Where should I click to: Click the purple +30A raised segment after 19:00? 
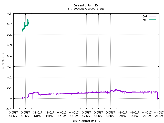pyautogui.click(x=115, y=90)
